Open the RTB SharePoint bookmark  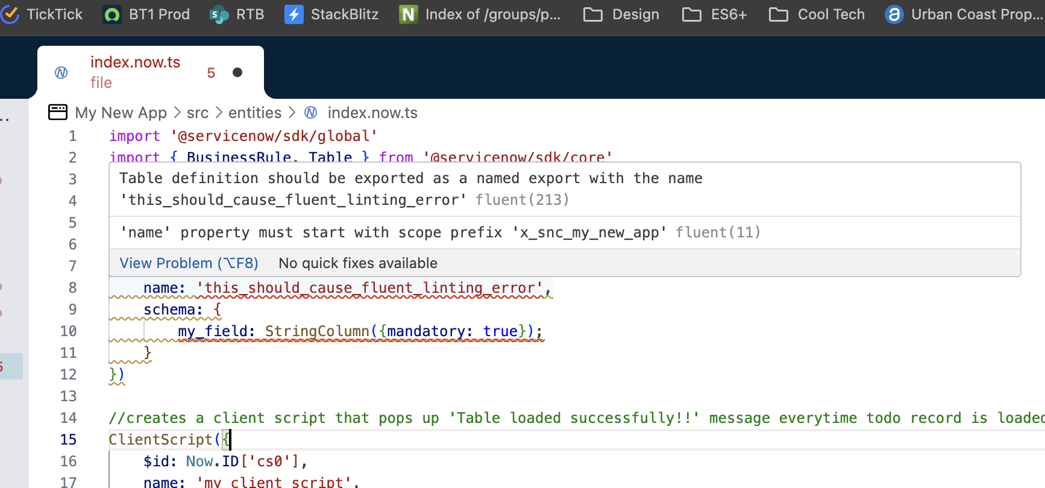click(237, 14)
